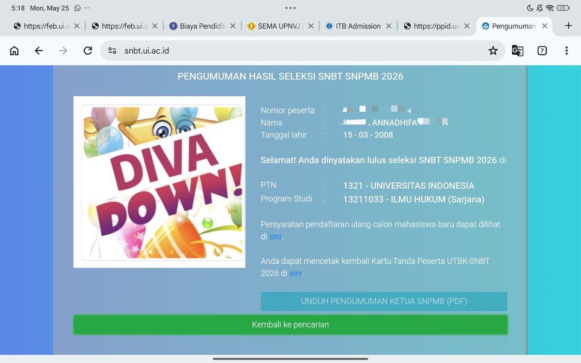Tap the do-not-disturb moon icon
Screen dimensions: 581x363
pyautogui.click(x=530, y=8)
